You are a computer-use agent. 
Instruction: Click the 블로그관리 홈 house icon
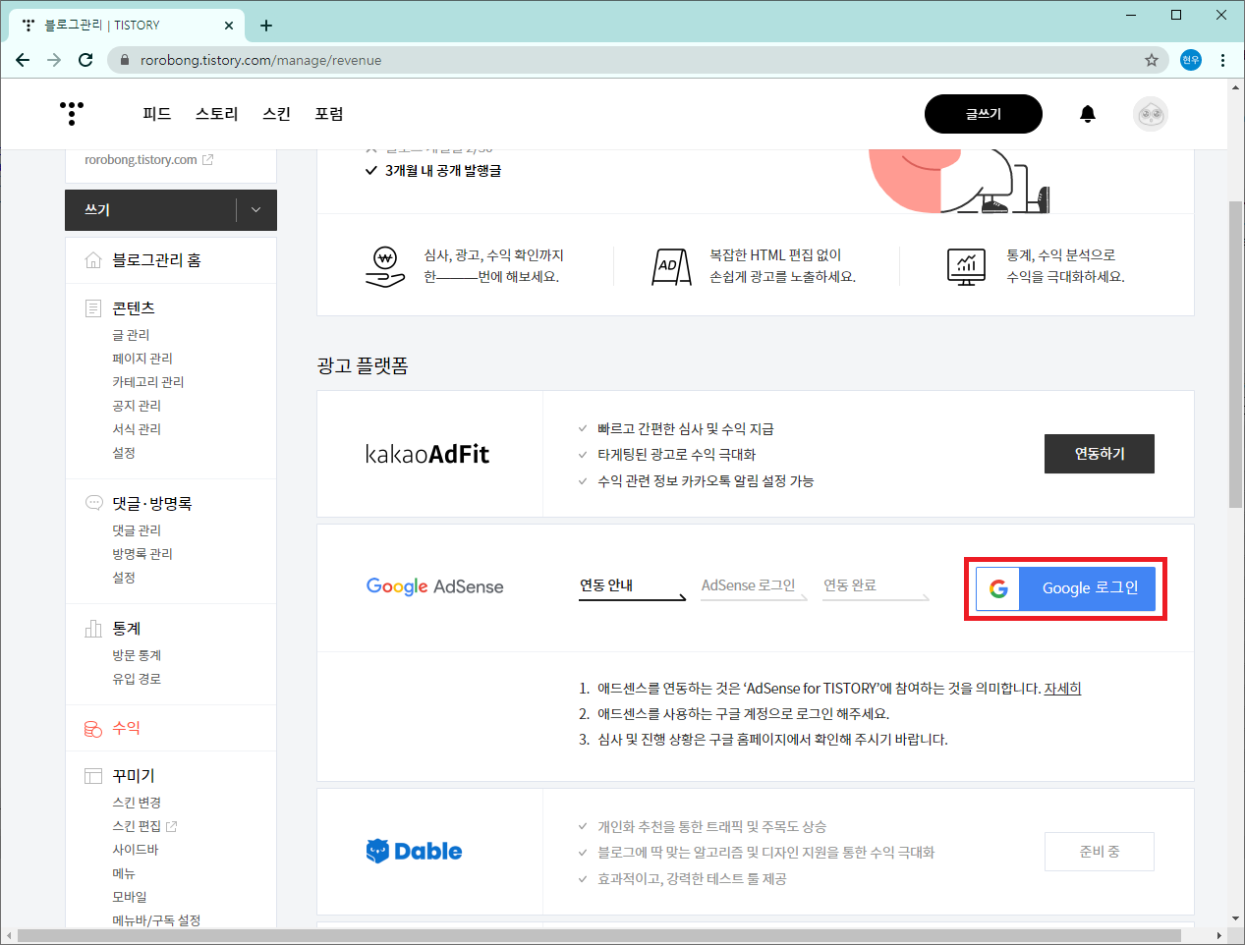tap(93, 260)
